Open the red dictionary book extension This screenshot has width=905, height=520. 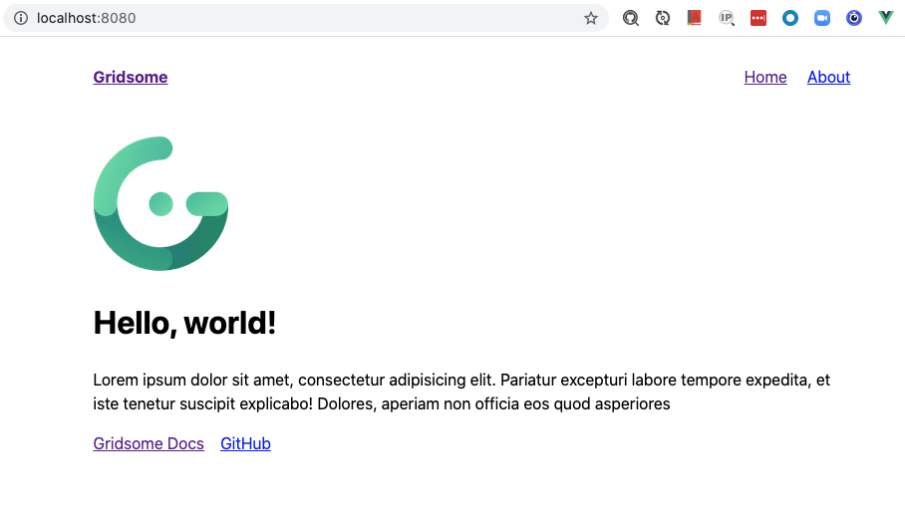[x=695, y=19]
